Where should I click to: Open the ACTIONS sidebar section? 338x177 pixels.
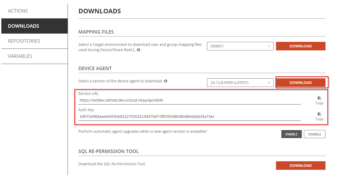18,11
